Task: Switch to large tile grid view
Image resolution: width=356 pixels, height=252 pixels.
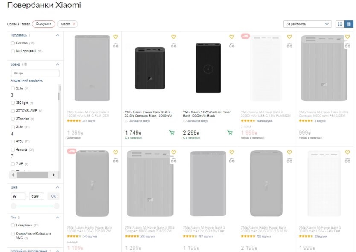Action: [x=340, y=24]
